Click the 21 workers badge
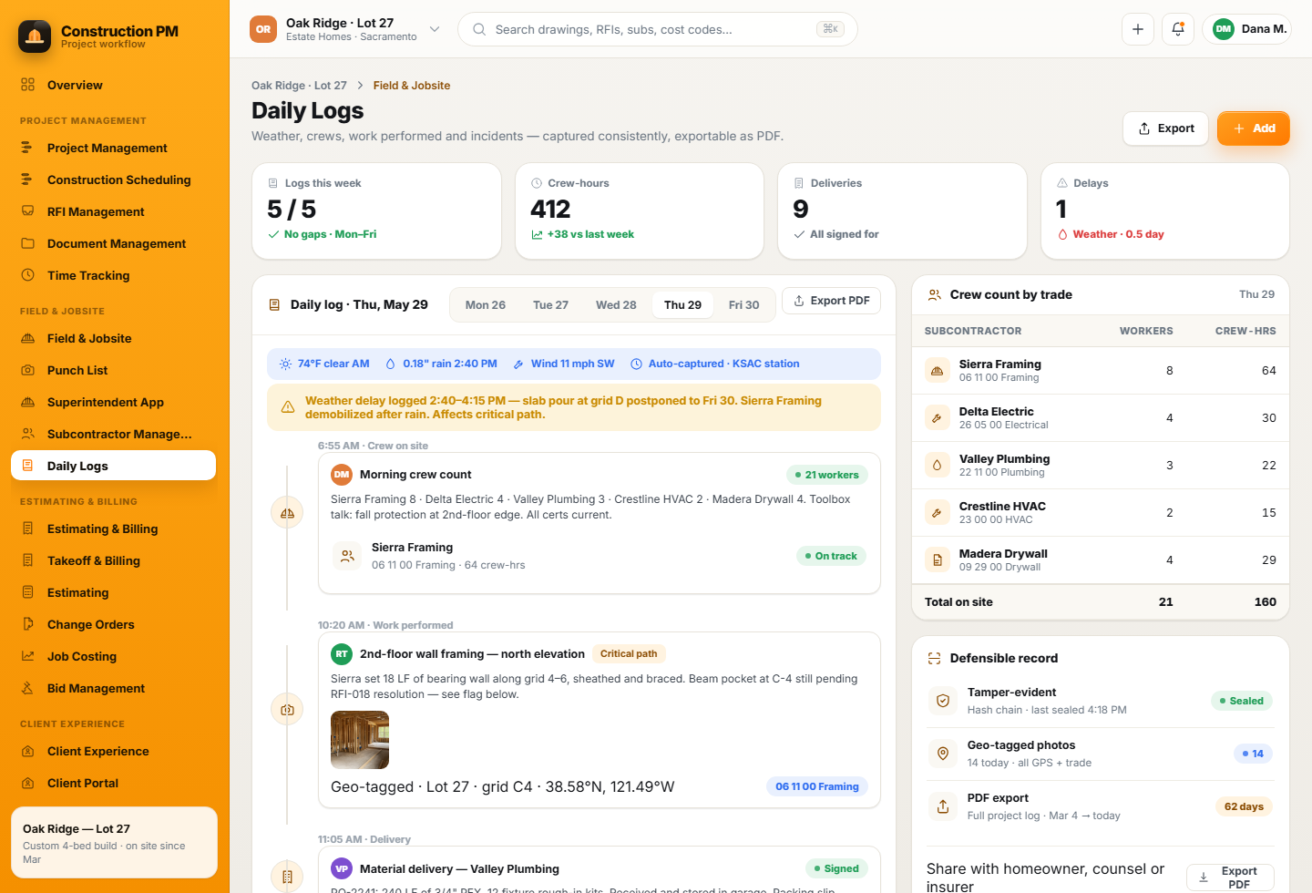This screenshot has height=893, width=1312. 826,475
